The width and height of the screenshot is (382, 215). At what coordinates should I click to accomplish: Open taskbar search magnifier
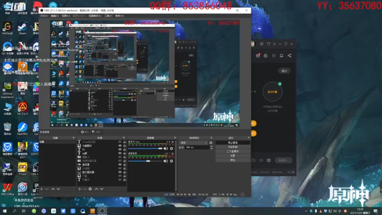(14, 211)
